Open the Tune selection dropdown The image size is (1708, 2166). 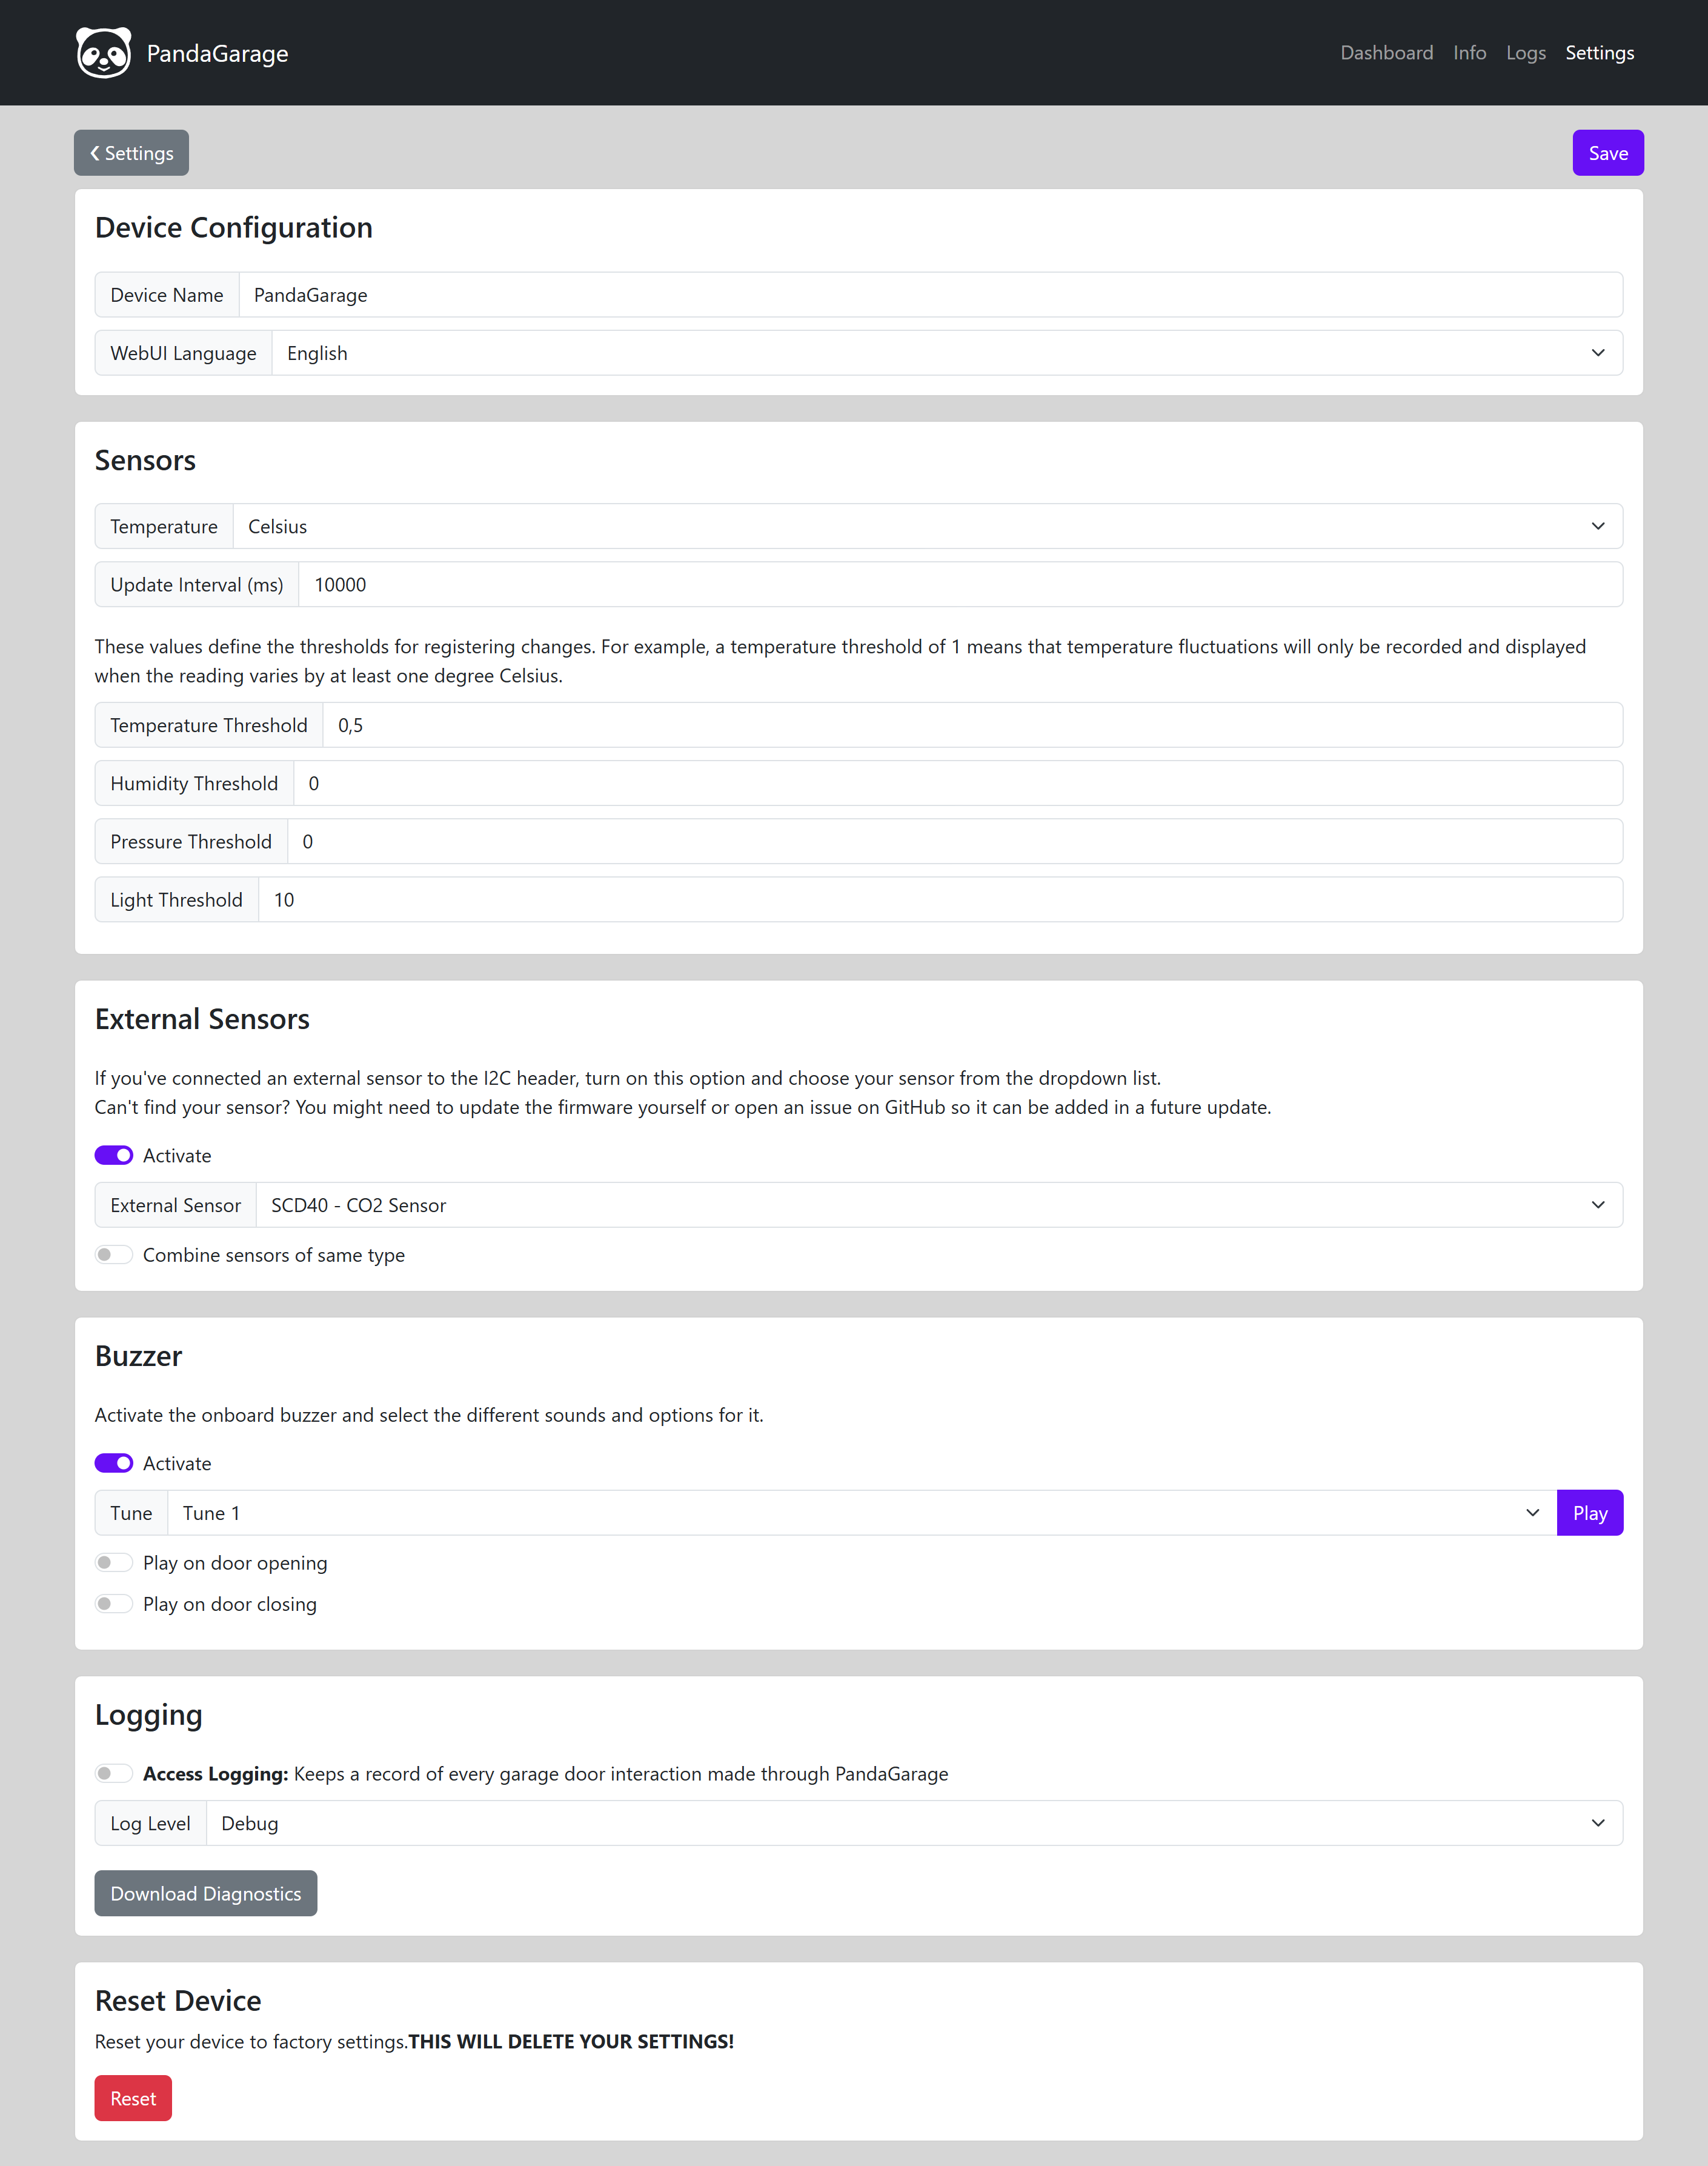click(861, 1513)
